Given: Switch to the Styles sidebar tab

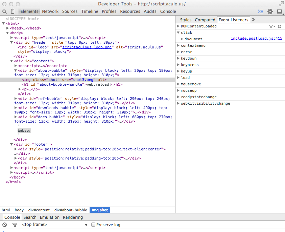Looking at the screenshot, I should (186, 20).
